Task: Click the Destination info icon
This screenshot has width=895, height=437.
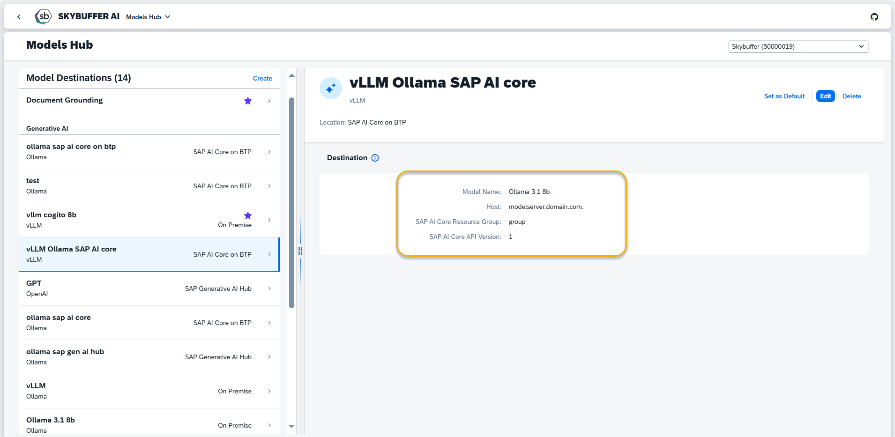Action: [x=375, y=158]
